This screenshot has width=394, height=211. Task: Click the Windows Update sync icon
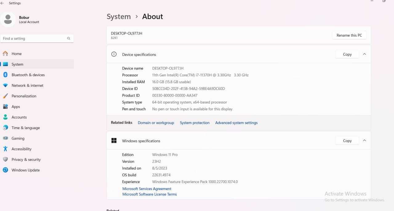5,170
